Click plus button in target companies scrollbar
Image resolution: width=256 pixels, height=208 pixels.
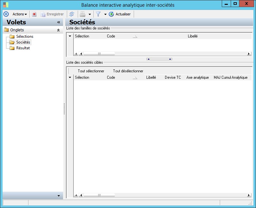(76, 195)
